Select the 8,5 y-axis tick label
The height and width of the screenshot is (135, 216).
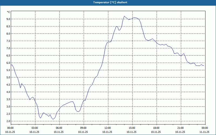click(8, 26)
